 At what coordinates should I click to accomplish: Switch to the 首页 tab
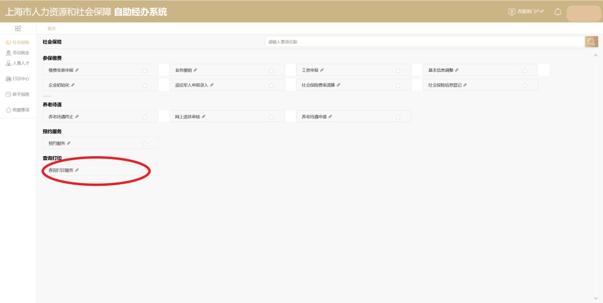click(51, 28)
